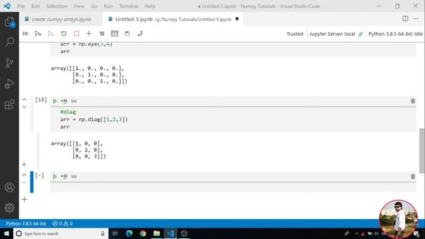Run by line in cell 13

click(x=64, y=101)
